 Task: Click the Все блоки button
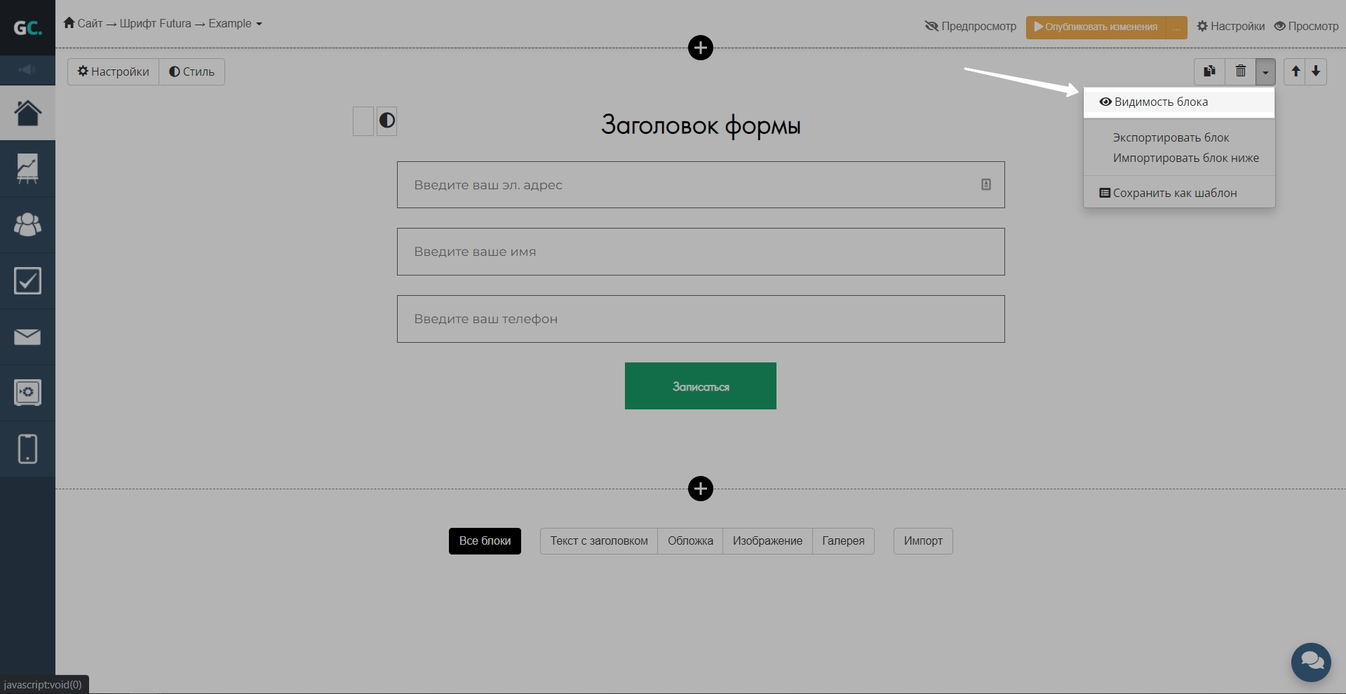tap(485, 541)
